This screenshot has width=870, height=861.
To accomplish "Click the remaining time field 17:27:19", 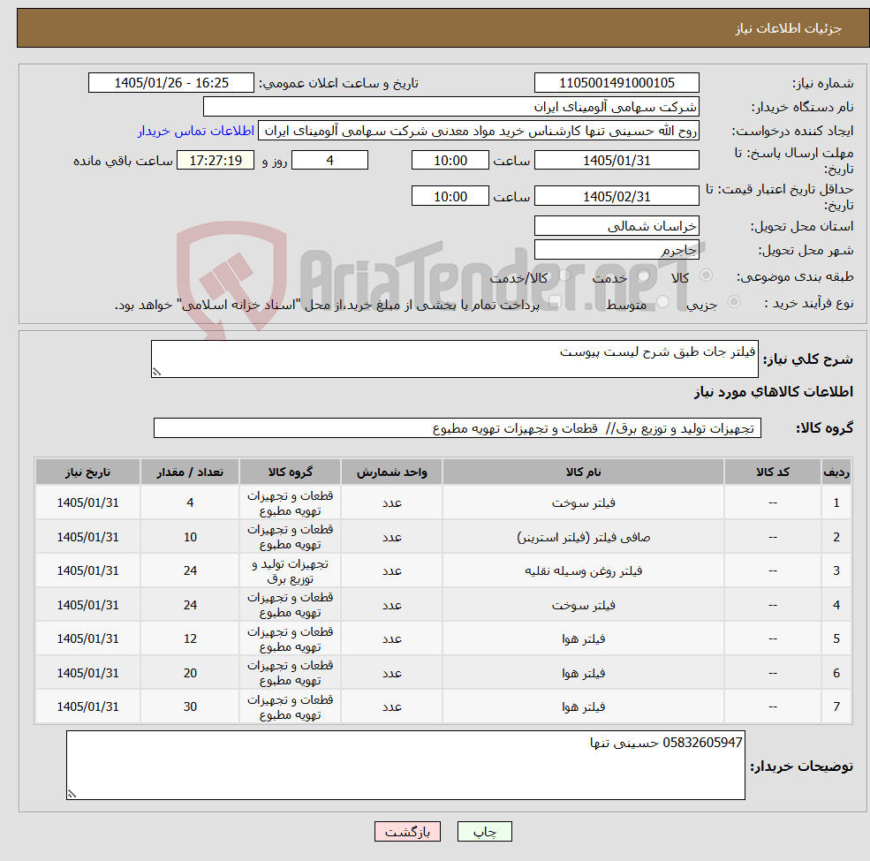I will tap(216, 161).
